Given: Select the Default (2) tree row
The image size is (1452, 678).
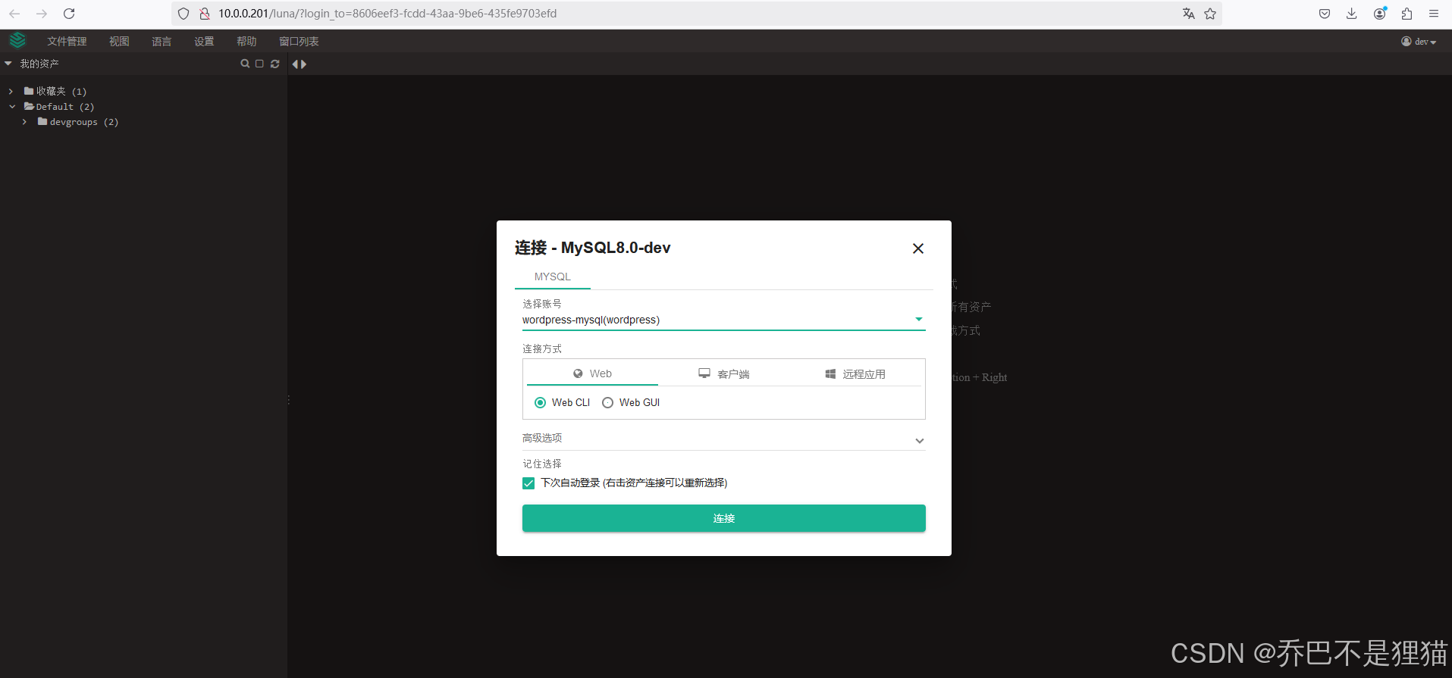Looking at the screenshot, I should tap(59, 107).
